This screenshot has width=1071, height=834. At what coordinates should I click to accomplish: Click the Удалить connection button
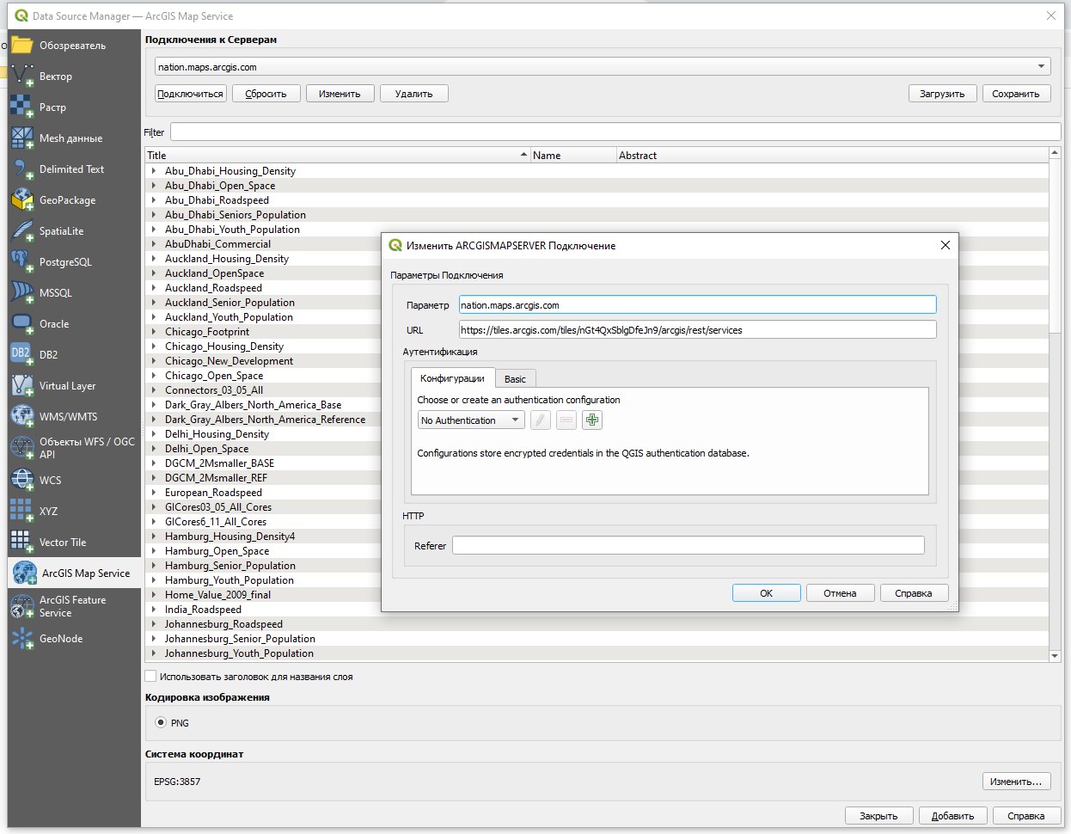click(x=413, y=94)
